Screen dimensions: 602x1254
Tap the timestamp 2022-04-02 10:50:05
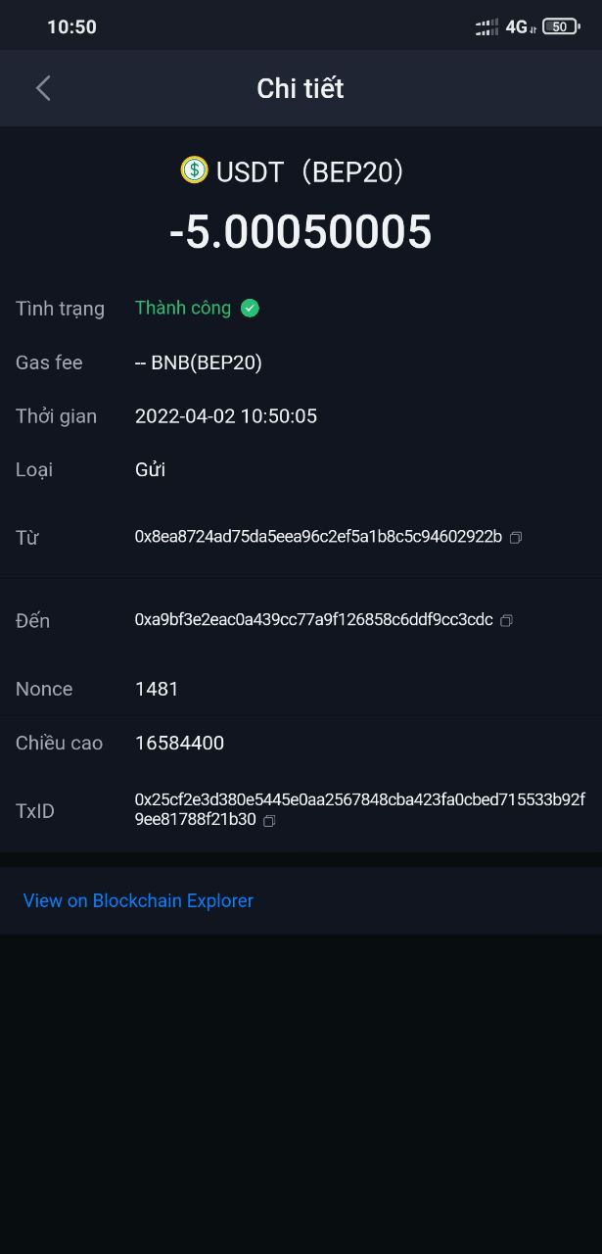[226, 416]
